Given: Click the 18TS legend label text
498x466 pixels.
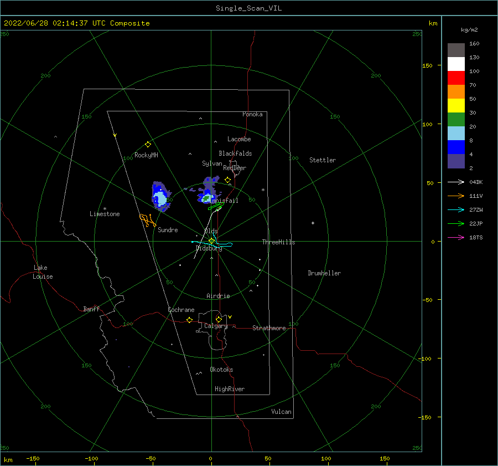Looking at the screenshot, I should click(476, 237).
